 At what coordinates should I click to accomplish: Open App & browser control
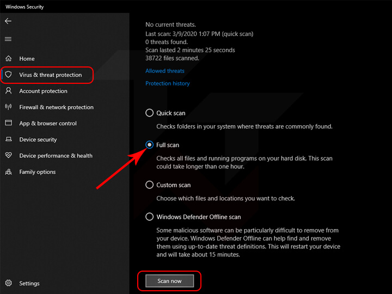coord(48,123)
